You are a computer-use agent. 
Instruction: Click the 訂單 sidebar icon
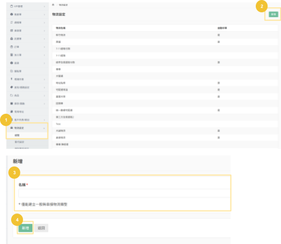pos(11,47)
